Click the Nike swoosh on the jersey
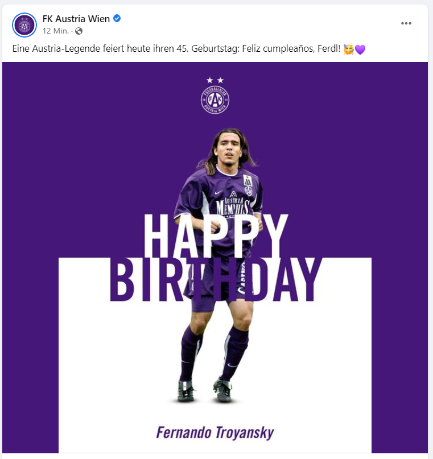The height and width of the screenshot is (459, 433). pos(218,193)
